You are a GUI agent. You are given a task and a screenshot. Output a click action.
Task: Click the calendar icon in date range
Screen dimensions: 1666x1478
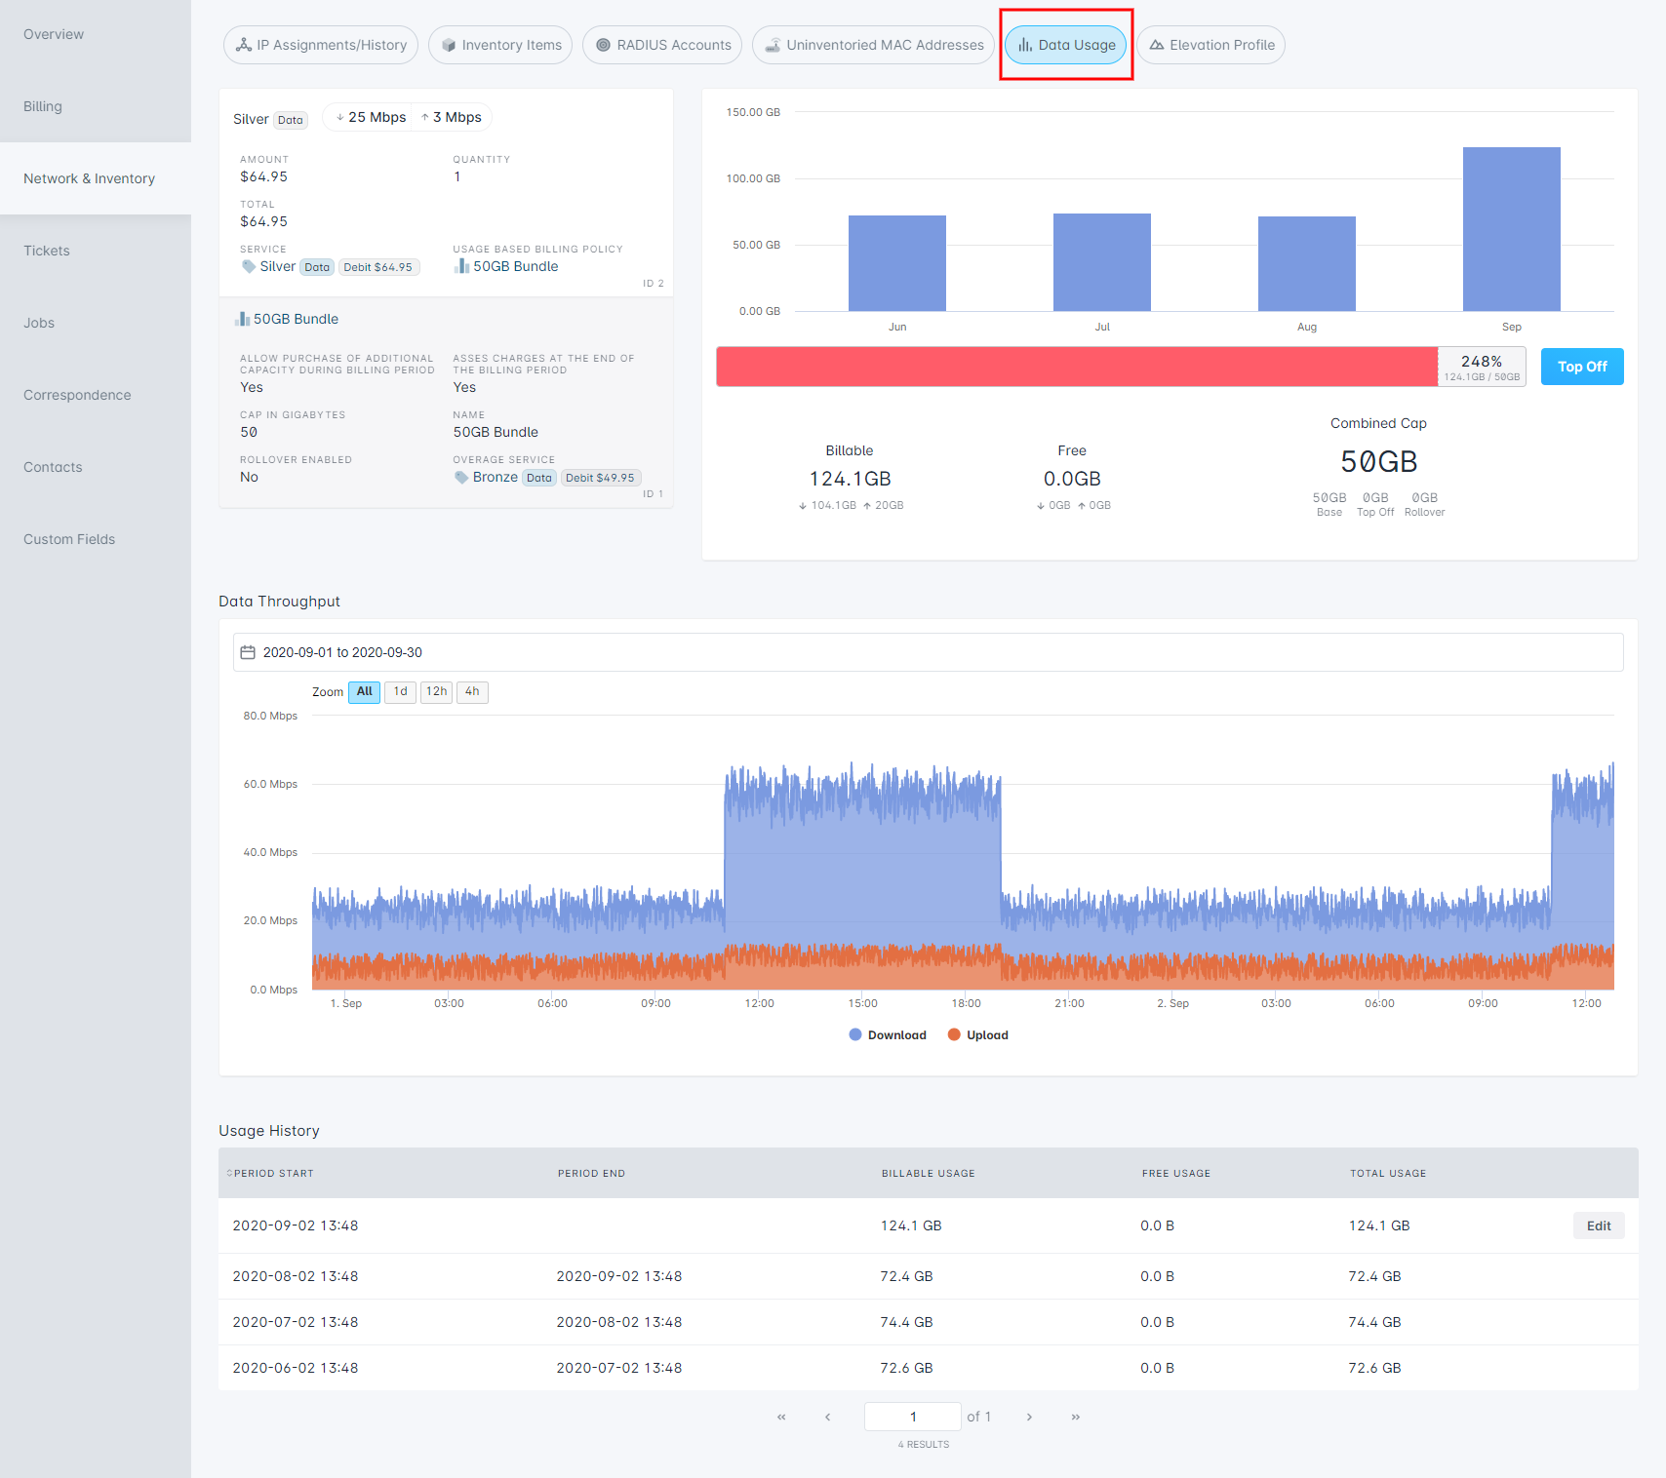pos(248,652)
